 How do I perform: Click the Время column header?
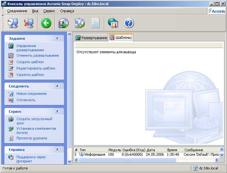point(175,150)
